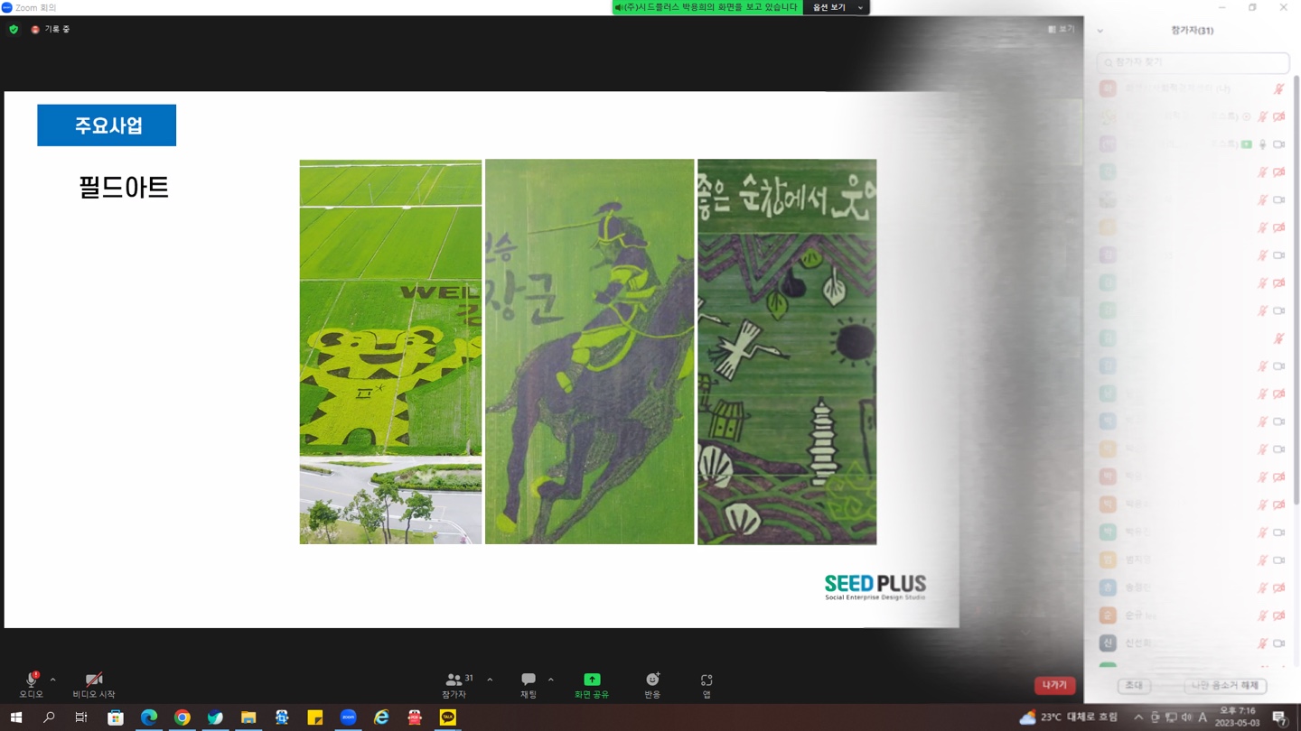1301x731 pixels.
Task: Click the 나만 음소거 해제 button
Action: 1224,686
